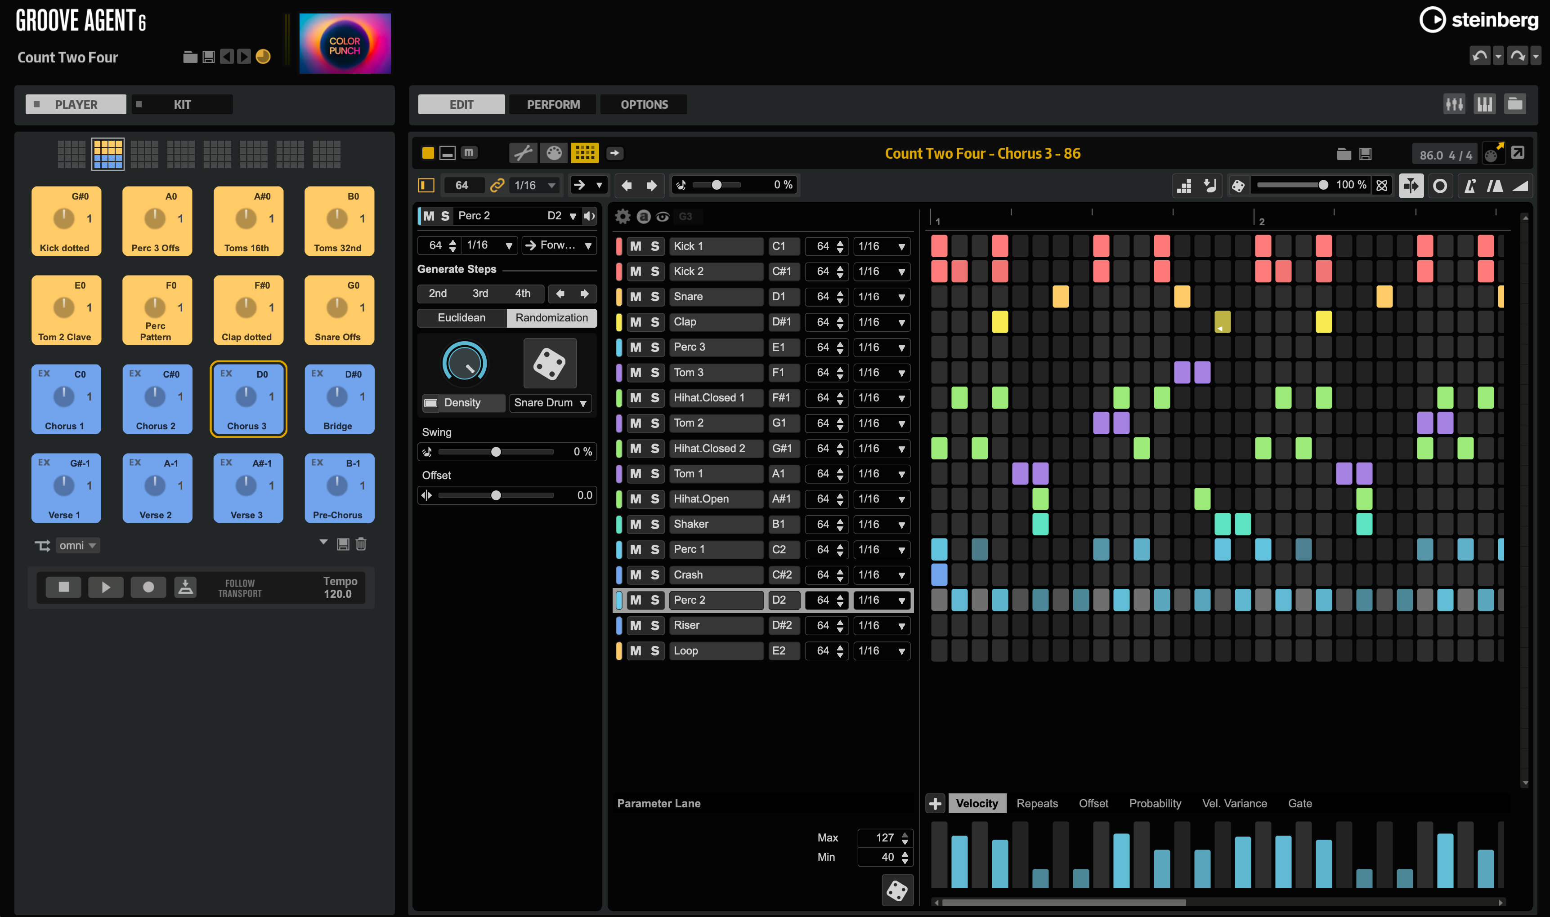Switch to the PERFORM tab
Screen dimensions: 1550x917
click(553, 104)
